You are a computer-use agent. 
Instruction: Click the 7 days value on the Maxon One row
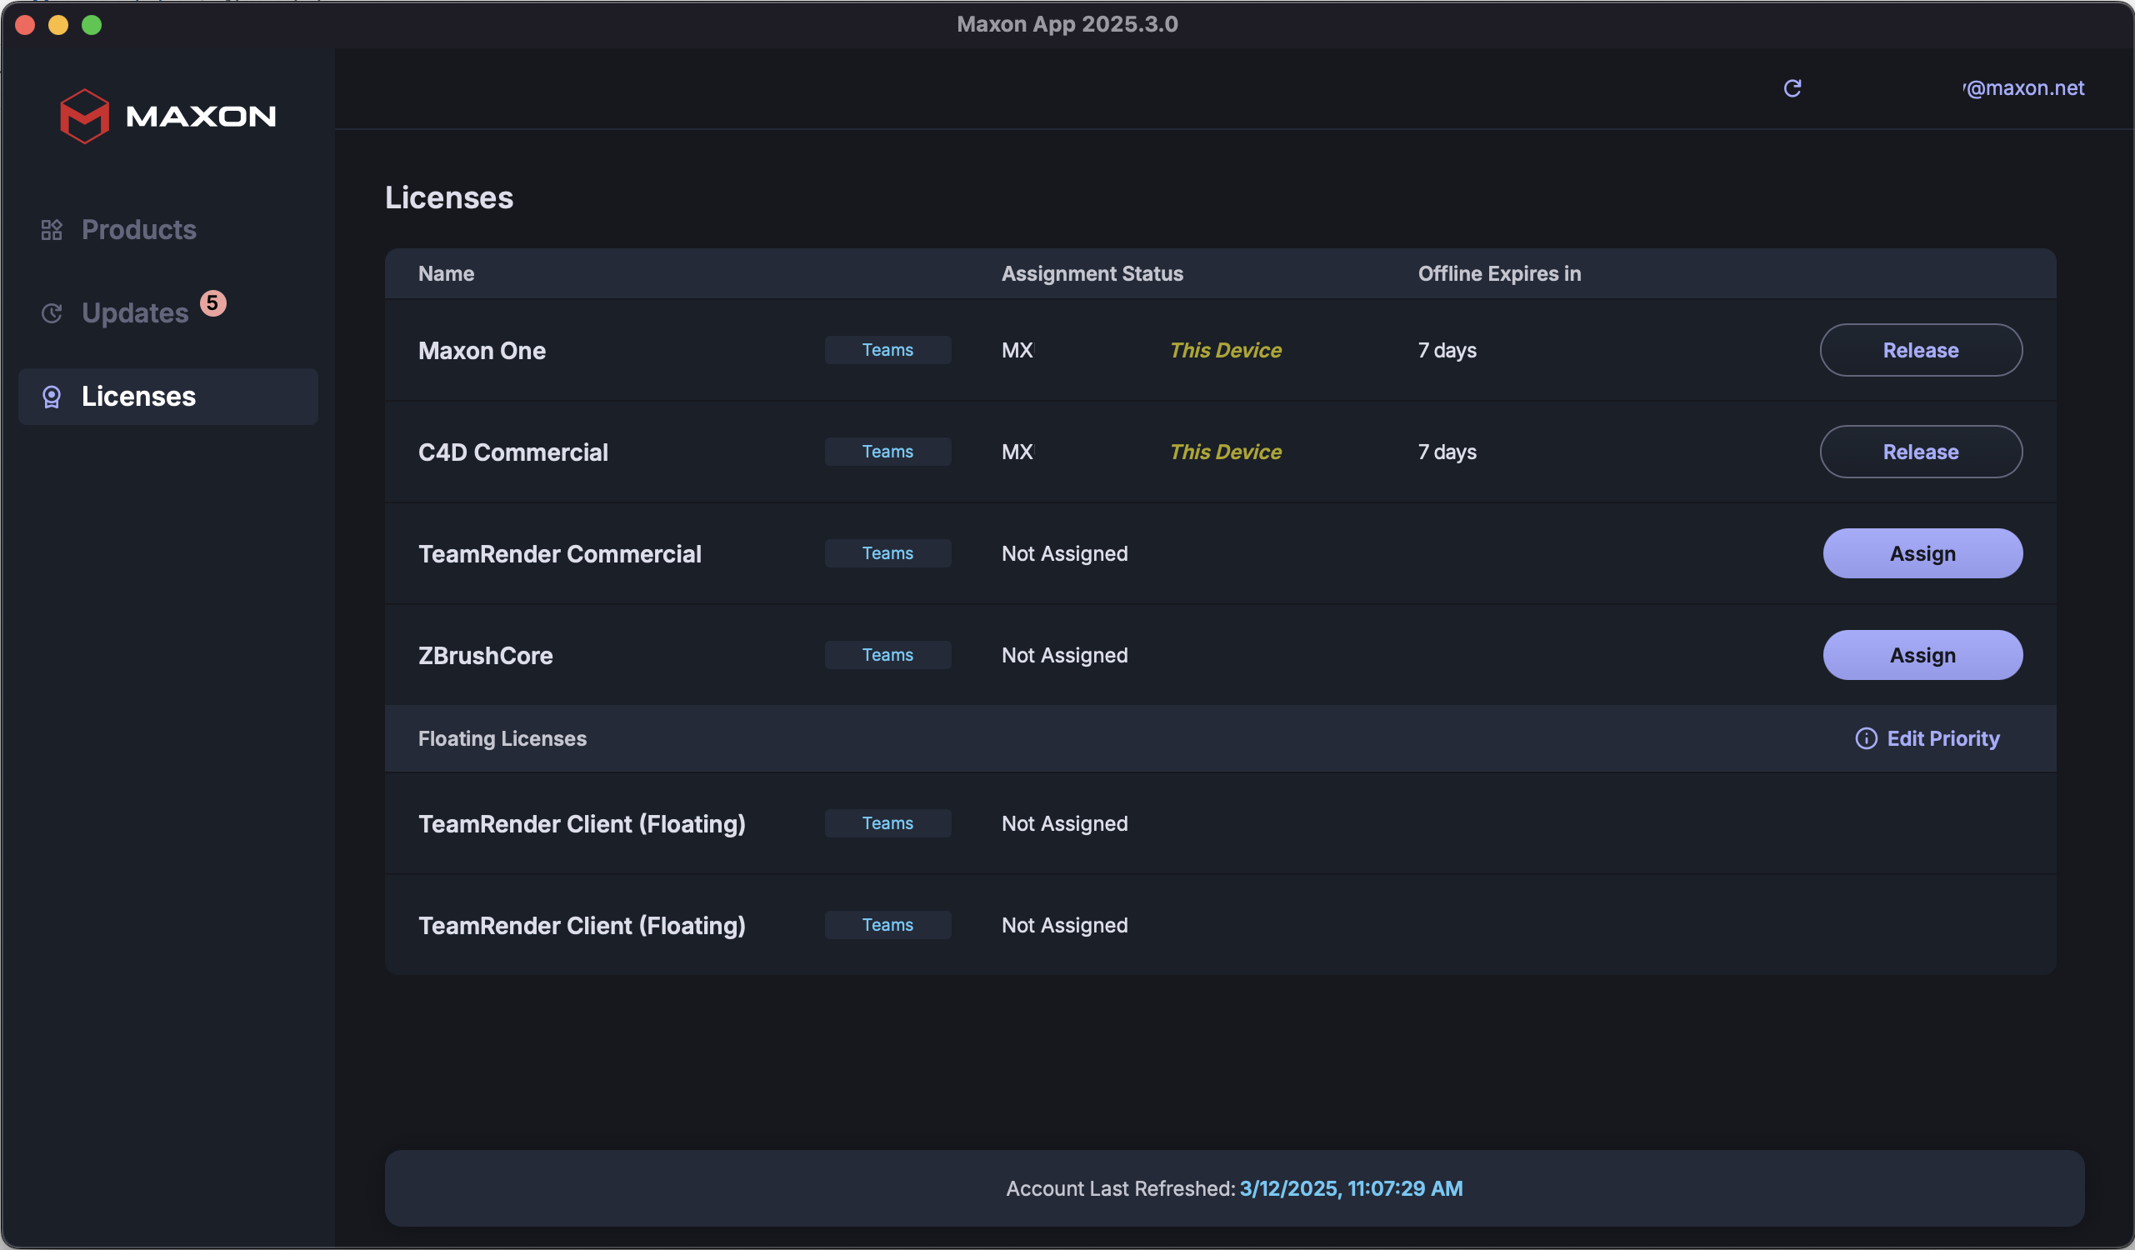click(1447, 350)
